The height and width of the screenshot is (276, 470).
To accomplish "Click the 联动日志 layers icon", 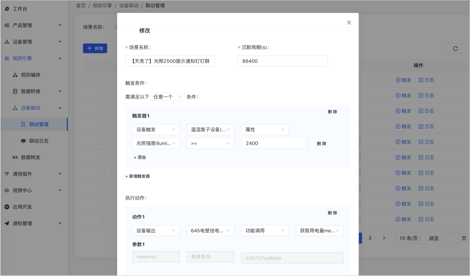I will click(x=23, y=141).
